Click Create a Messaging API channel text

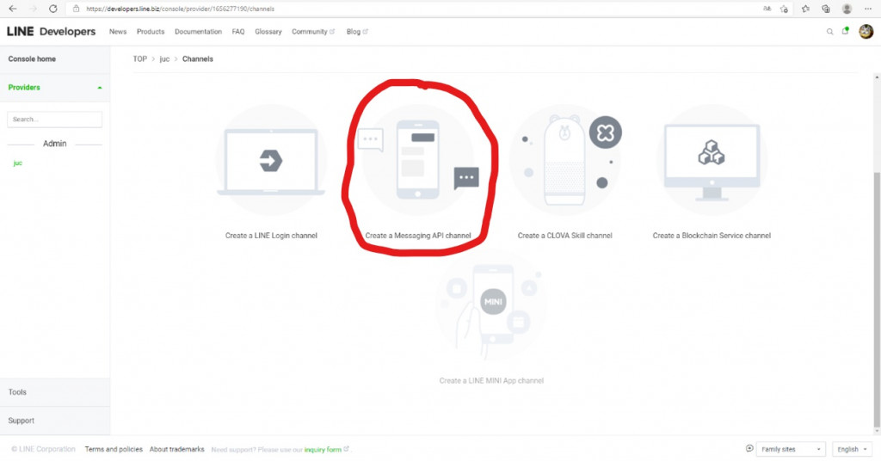click(x=418, y=236)
